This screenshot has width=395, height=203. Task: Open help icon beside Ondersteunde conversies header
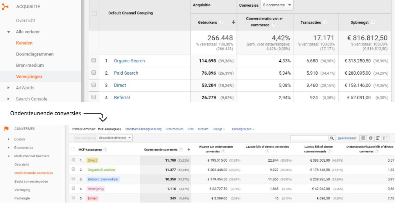tap(181, 149)
